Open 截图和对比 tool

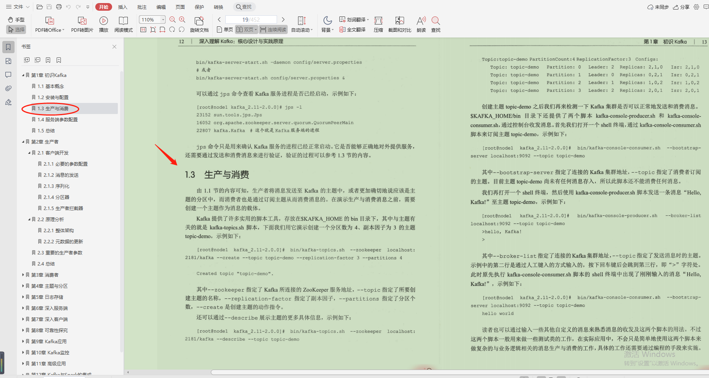[x=400, y=24]
